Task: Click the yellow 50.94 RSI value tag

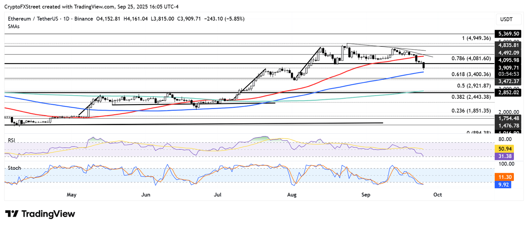Action: click(503, 148)
